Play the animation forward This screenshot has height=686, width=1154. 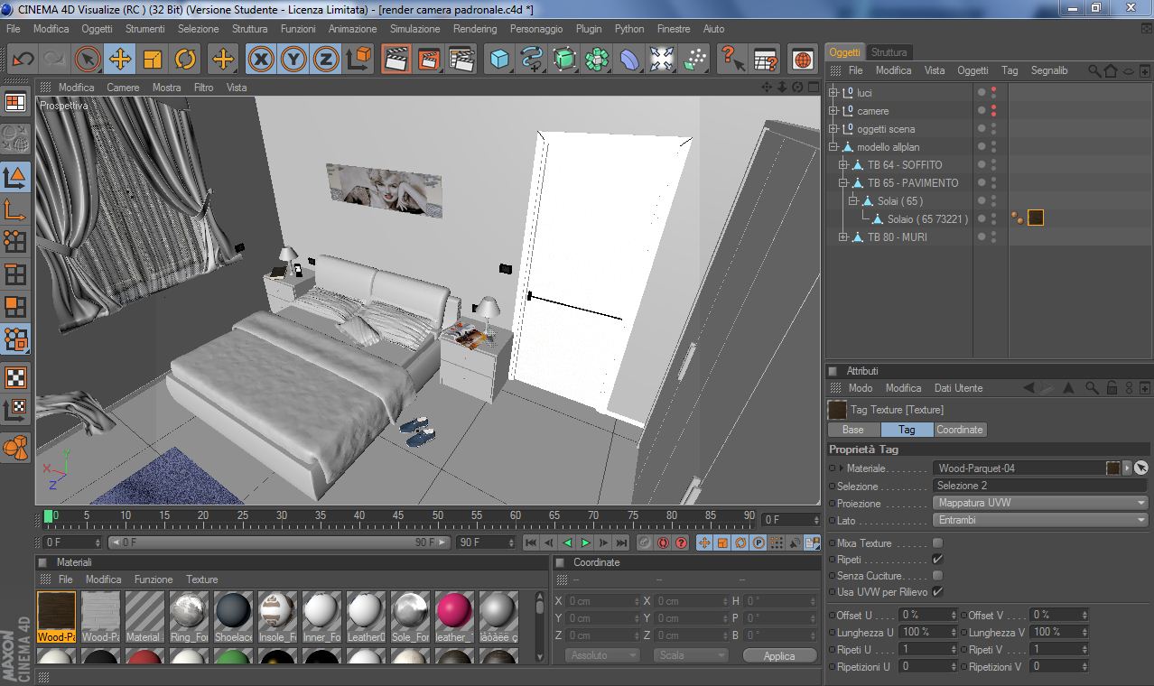coord(585,542)
